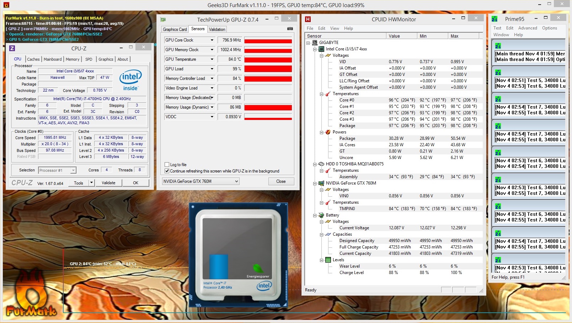Open the Video Engine Load dropdown
Screen dimensions: 572x323
click(212, 88)
